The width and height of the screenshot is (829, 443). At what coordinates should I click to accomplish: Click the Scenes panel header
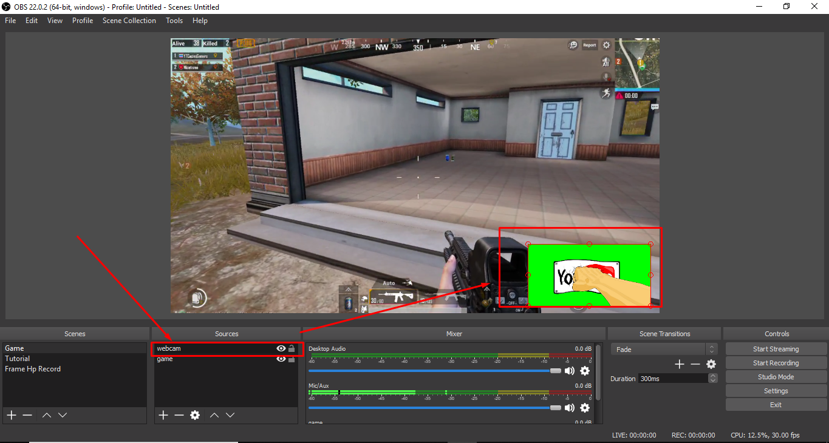pyautogui.click(x=75, y=334)
